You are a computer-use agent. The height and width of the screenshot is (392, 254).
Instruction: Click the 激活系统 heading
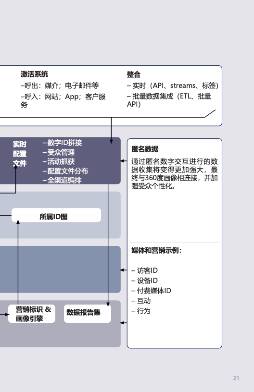point(34,74)
